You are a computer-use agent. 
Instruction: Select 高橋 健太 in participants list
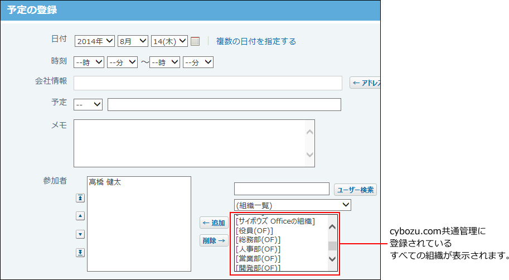coord(105,182)
